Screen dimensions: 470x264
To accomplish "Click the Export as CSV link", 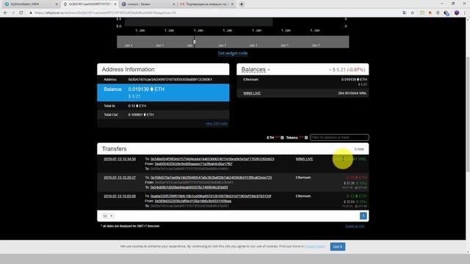I will point(355,226).
